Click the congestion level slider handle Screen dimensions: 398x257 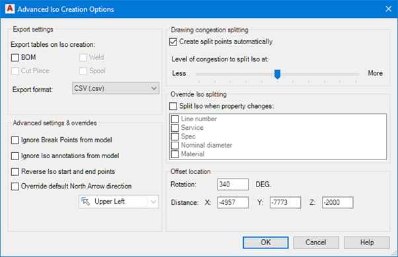click(x=278, y=74)
